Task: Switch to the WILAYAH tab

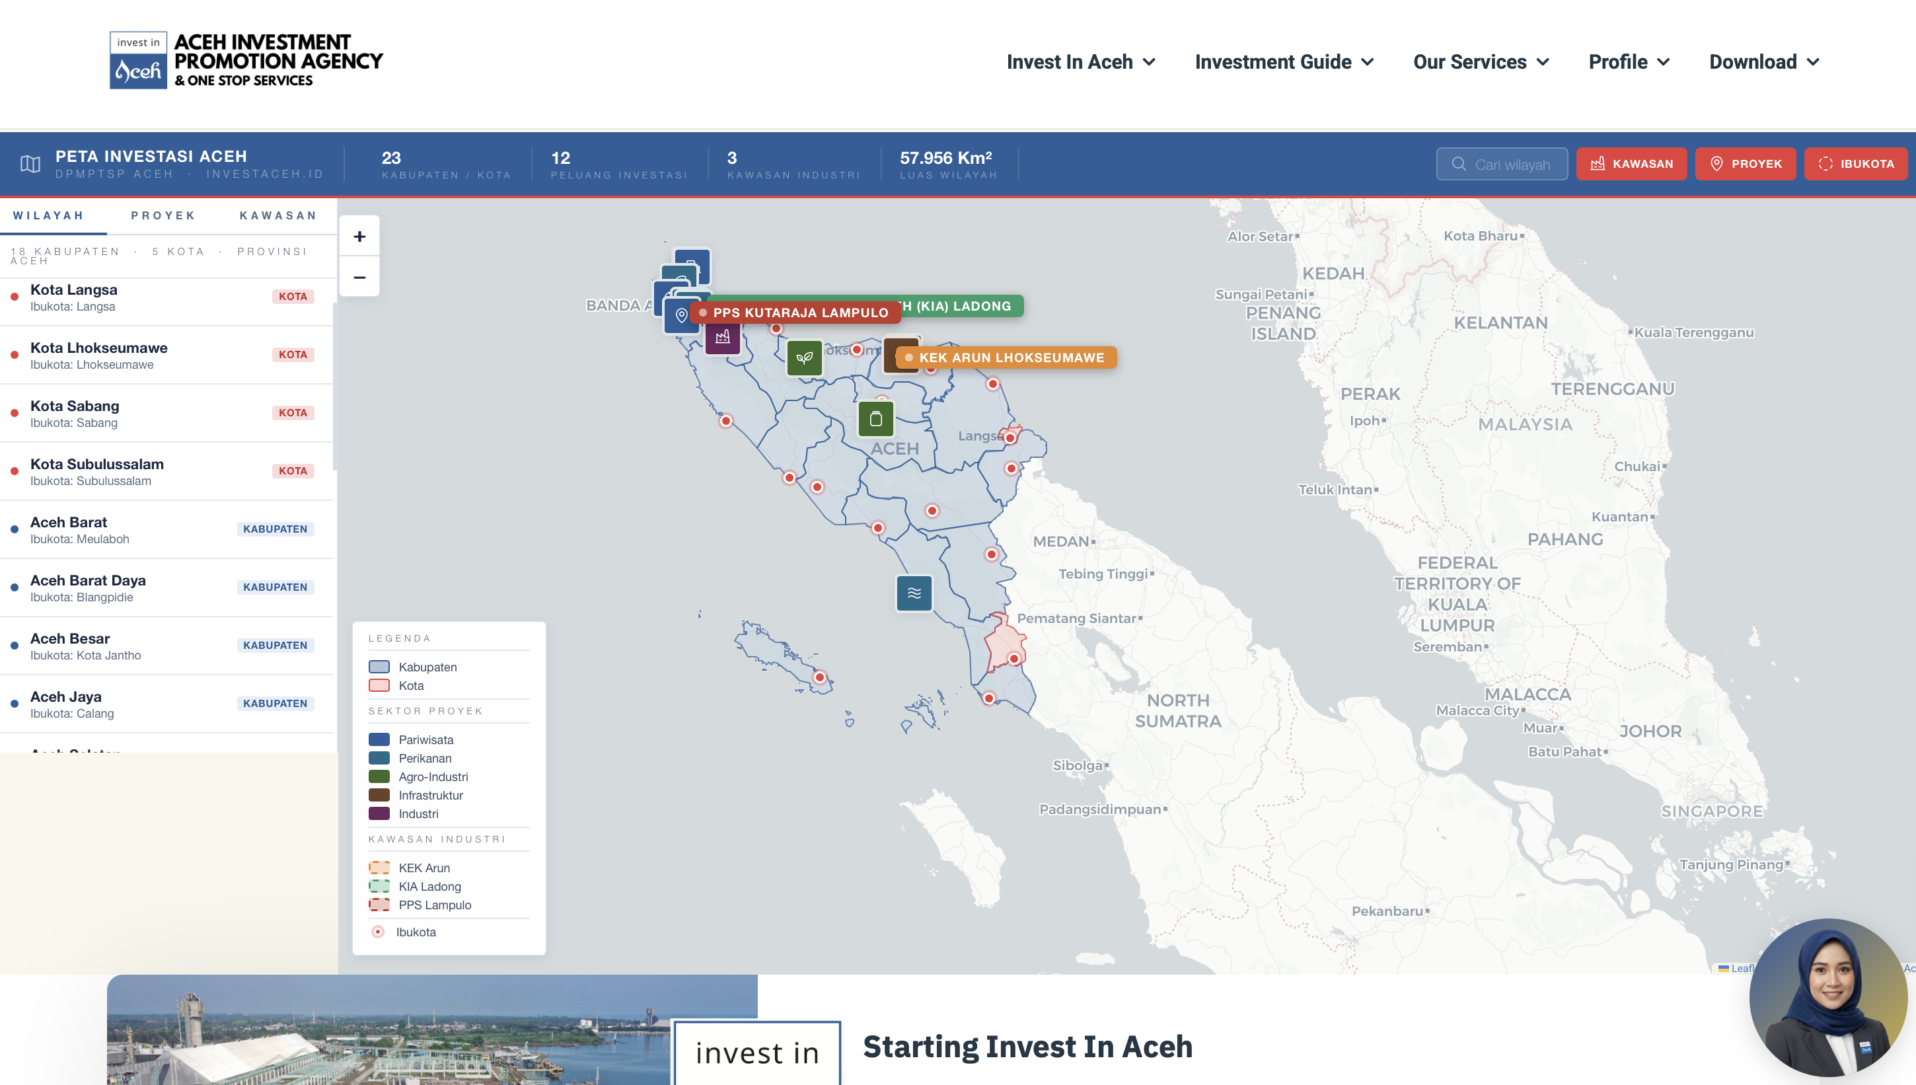Action: pos(48,215)
